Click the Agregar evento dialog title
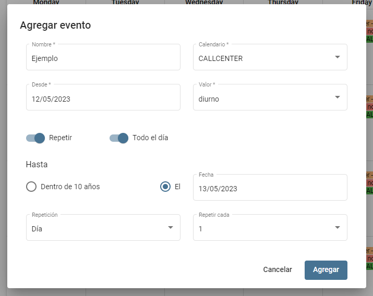The image size is (373, 296). pos(55,25)
